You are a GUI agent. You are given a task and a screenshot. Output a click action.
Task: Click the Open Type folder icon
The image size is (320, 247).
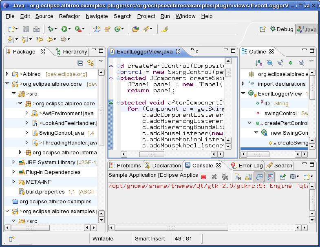(x=136, y=29)
